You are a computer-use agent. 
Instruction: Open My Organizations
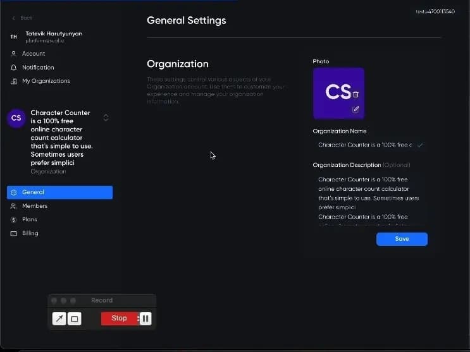[x=46, y=81]
